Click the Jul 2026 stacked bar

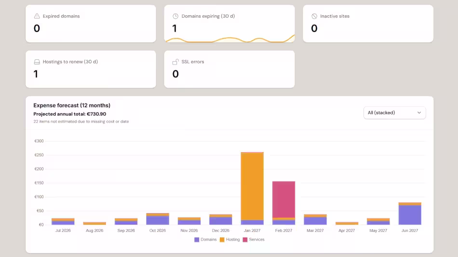coord(63,221)
